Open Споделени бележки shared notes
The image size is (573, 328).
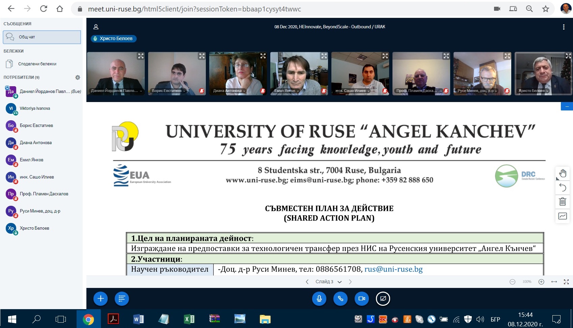tap(37, 64)
